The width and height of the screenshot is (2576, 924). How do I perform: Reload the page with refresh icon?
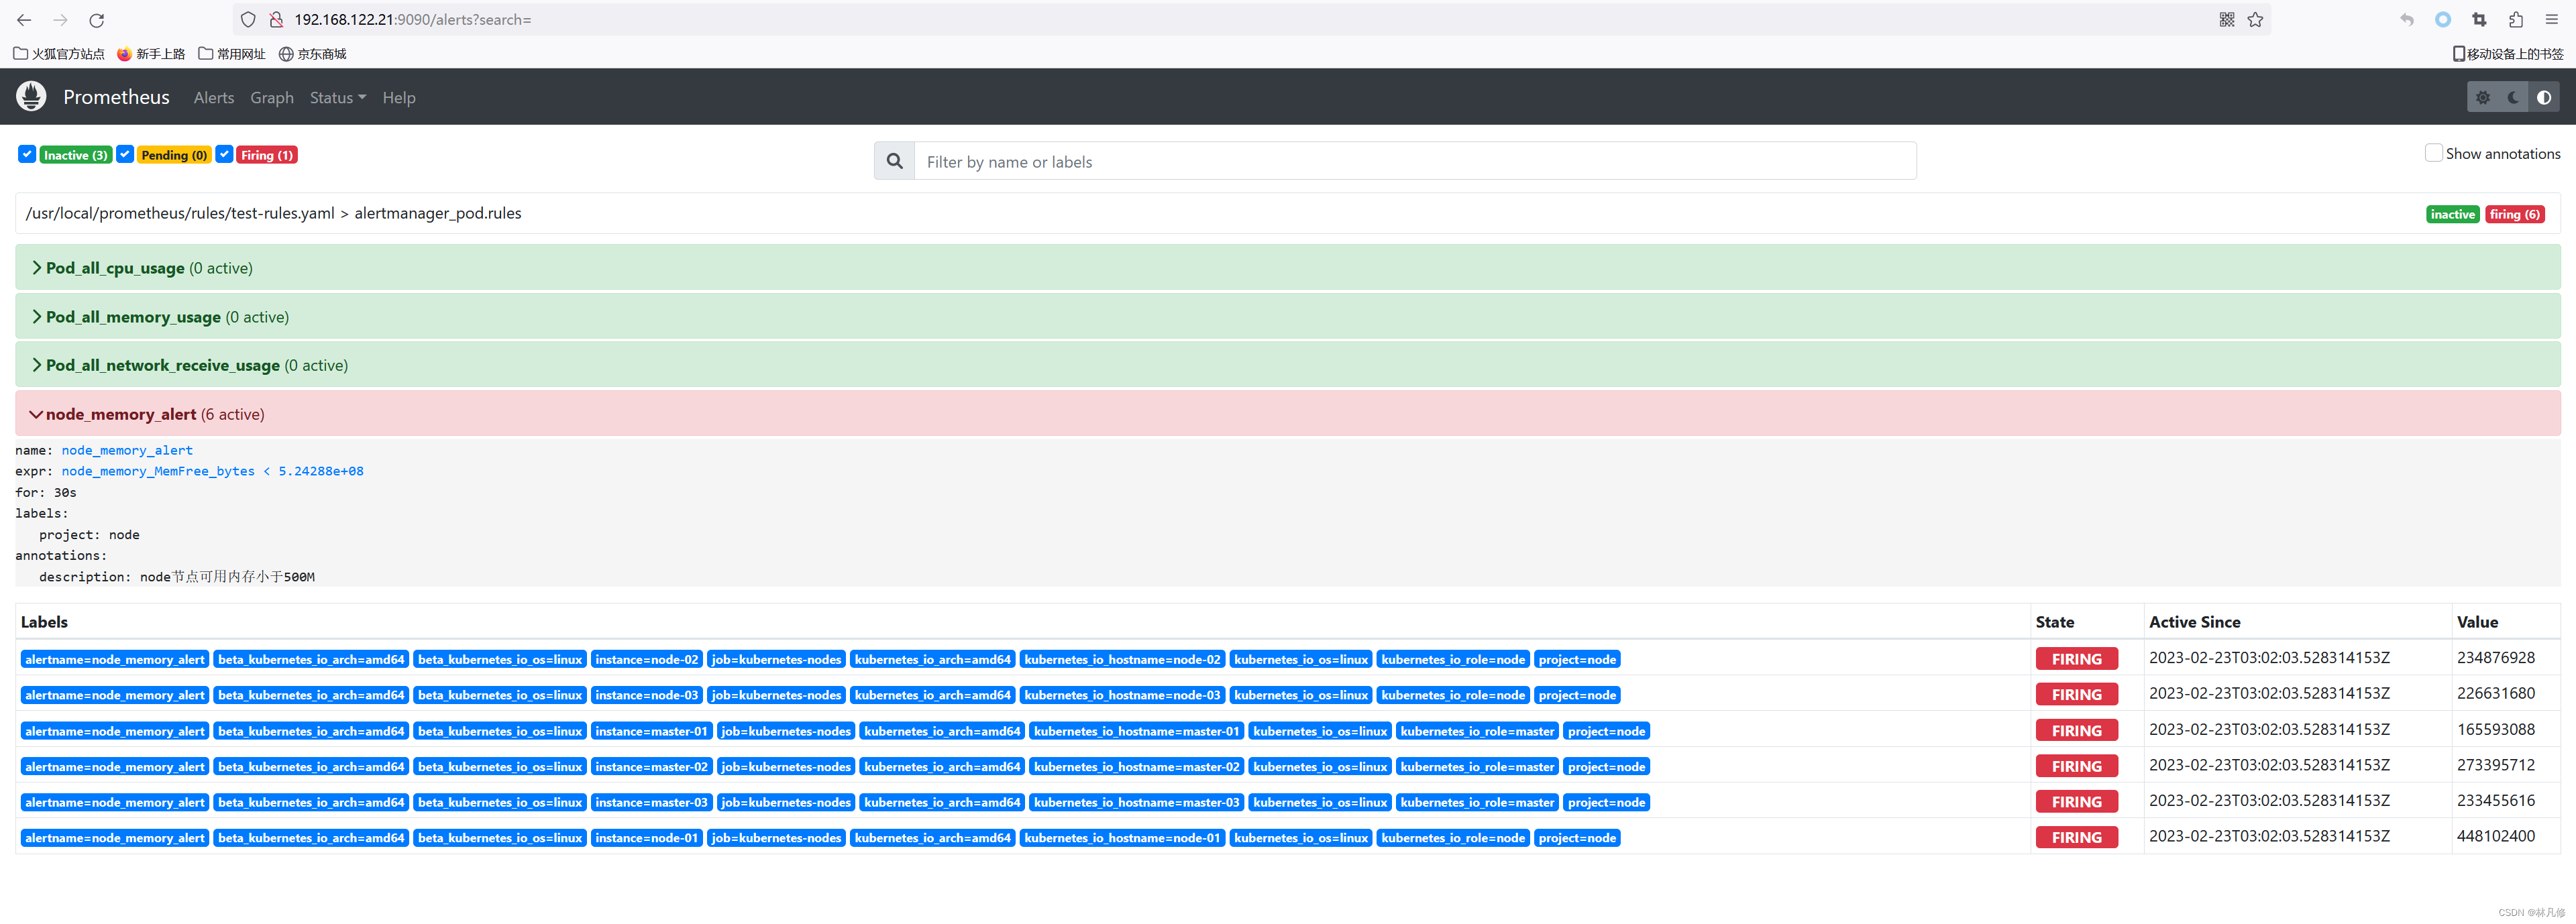[x=97, y=20]
